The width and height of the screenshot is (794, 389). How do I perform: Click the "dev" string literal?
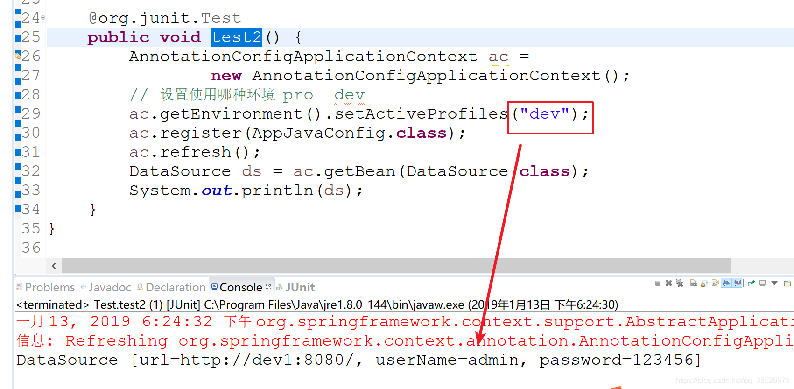544,114
